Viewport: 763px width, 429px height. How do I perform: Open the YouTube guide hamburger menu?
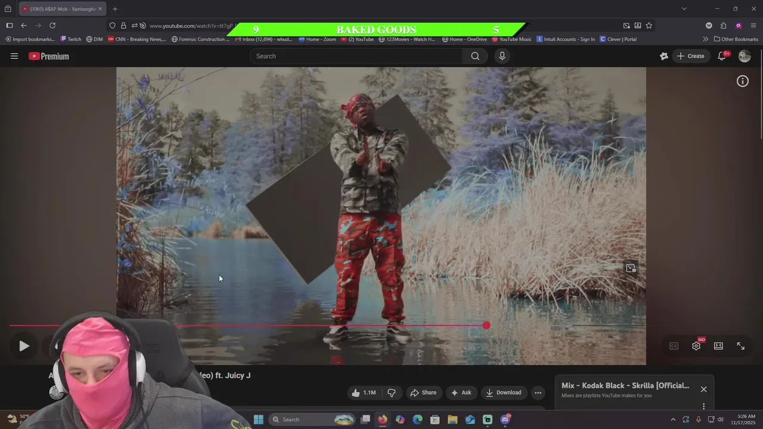click(x=14, y=56)
